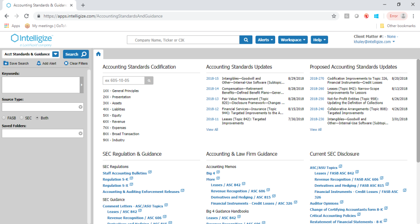Bookmark this page with the star icon
The image size is (420, 224).
[334, 16]
